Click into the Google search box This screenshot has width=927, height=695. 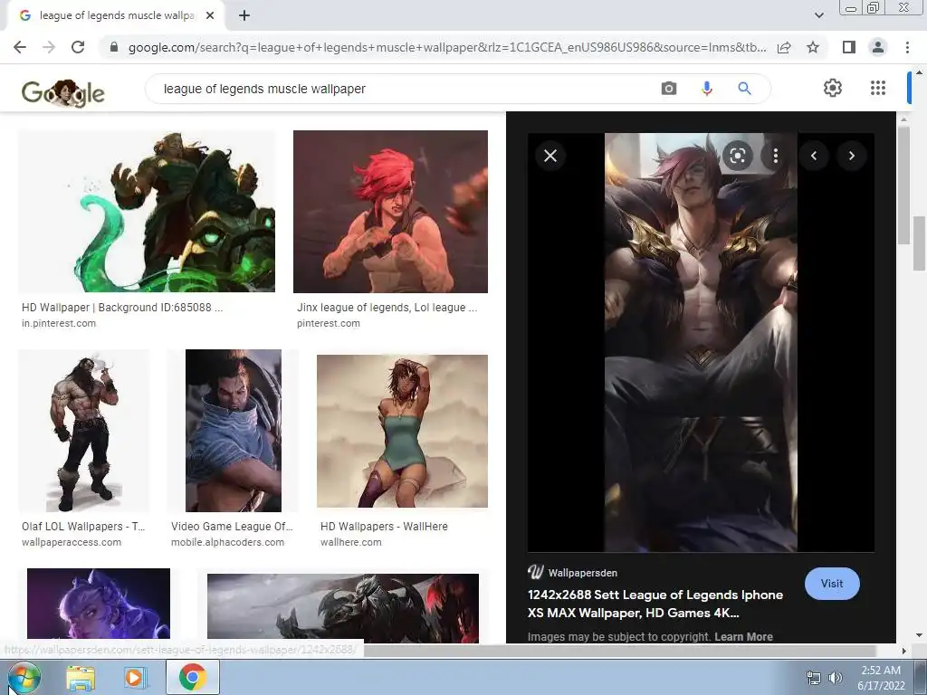[402, 89]
